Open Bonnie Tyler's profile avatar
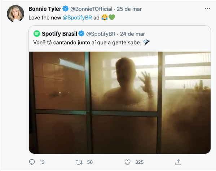This screenshot has width=216, height=171. coord(16,14)
